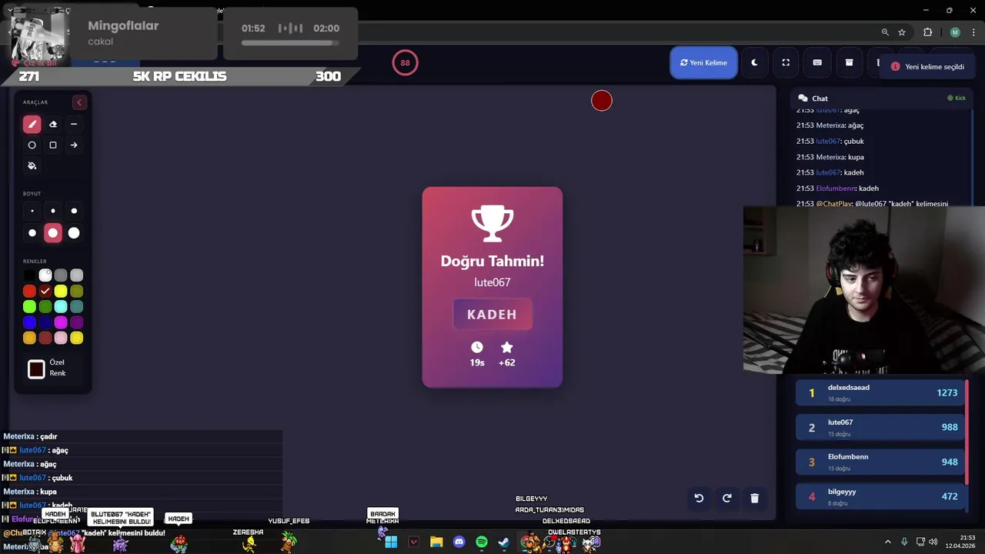Viewport: 985px width, 554px height.
Task: Open the Özel Renk custom color picker
Action: (36, 369)
